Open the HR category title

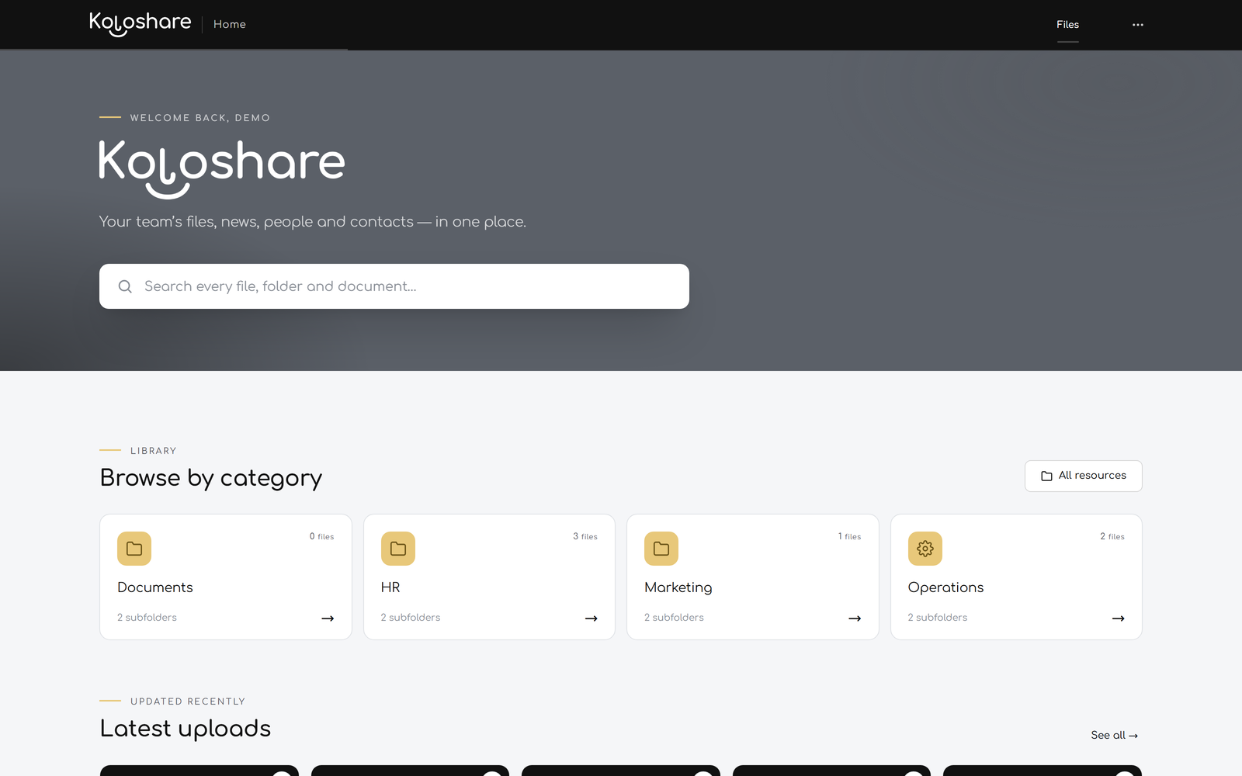[390, 587]
